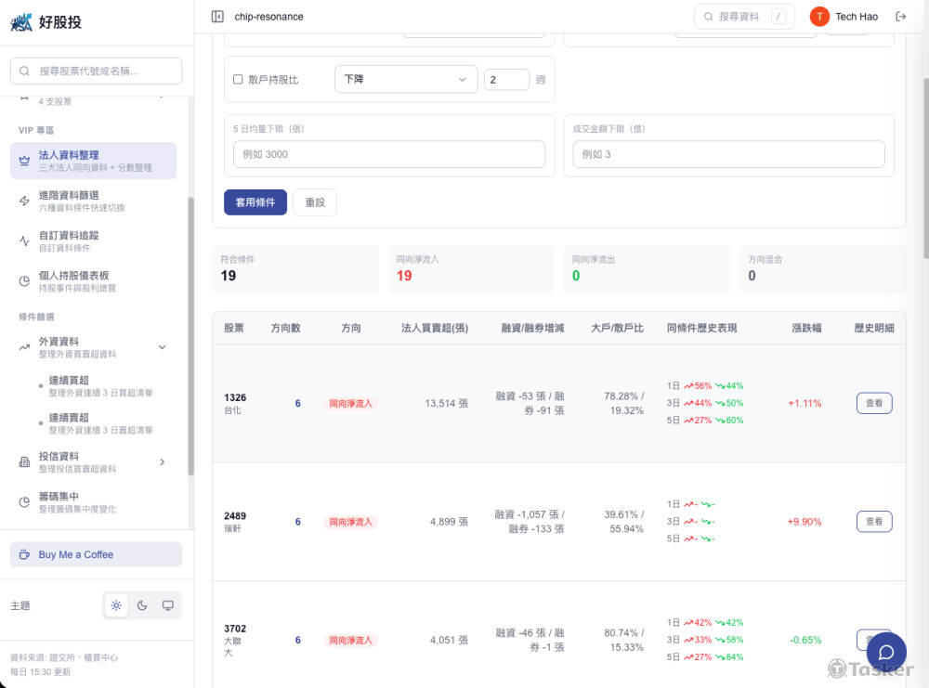
Task: Click 查看 for stock 1326 台化
Action: [x=873, y=403]
